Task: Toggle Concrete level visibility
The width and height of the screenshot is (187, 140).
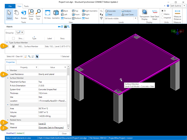Action: point(110,11)
